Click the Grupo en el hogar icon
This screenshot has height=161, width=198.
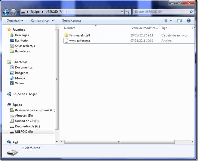coord(9,94)
